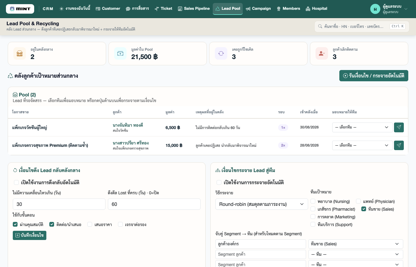Open the Round-robin วิธีกระจาย dropdown
Screen dimensions: 416x267
pos(261,204)
